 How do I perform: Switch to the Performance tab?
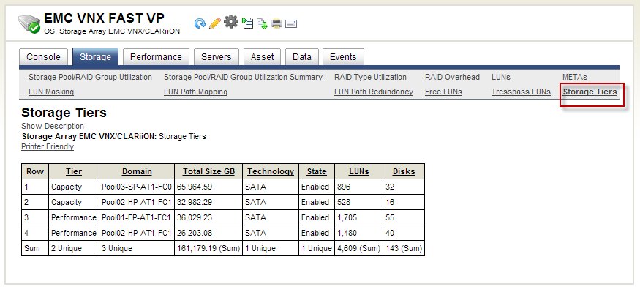click(156, 57)
